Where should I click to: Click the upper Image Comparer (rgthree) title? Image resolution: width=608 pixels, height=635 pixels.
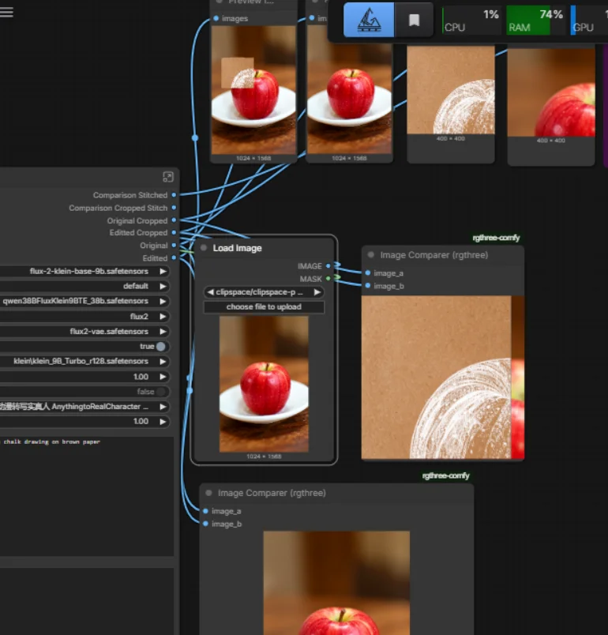click(434, 255)
